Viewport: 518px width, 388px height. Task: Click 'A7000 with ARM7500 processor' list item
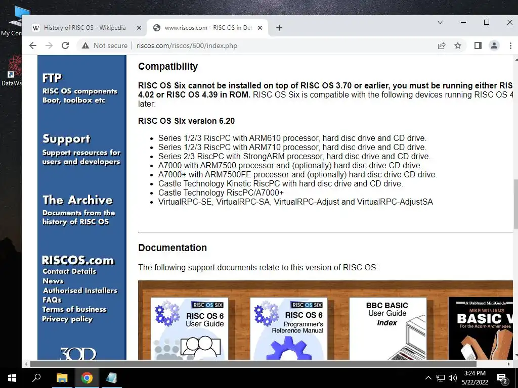tap(290, 165)
